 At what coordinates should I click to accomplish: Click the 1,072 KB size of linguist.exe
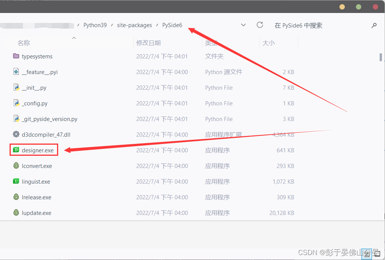(x=283, y=182)
